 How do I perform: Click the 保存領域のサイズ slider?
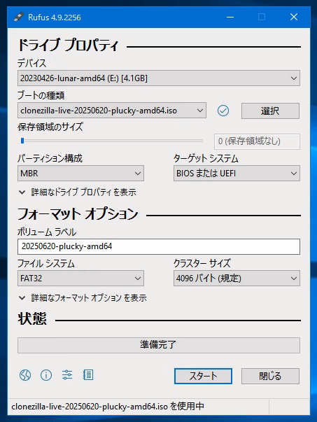click(111, 141)
